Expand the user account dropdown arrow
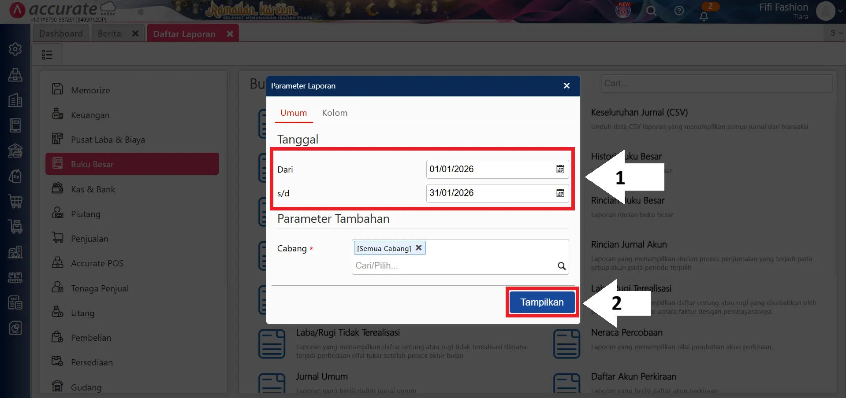846x398 pixels. pyautogui.click(x=840, y=11)
